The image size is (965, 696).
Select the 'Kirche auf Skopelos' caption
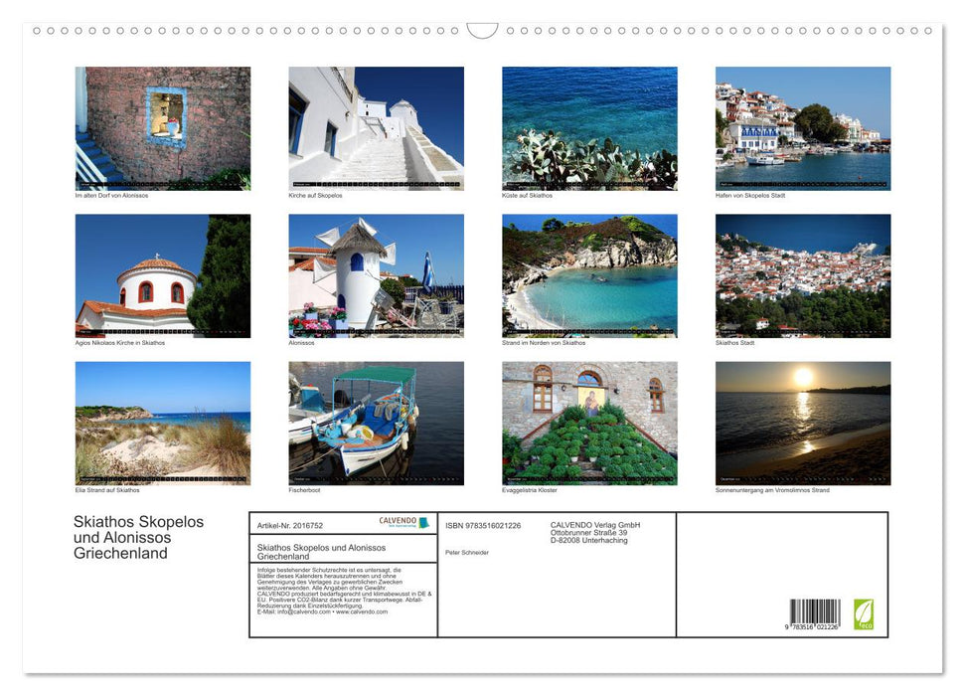click(315, 195)
